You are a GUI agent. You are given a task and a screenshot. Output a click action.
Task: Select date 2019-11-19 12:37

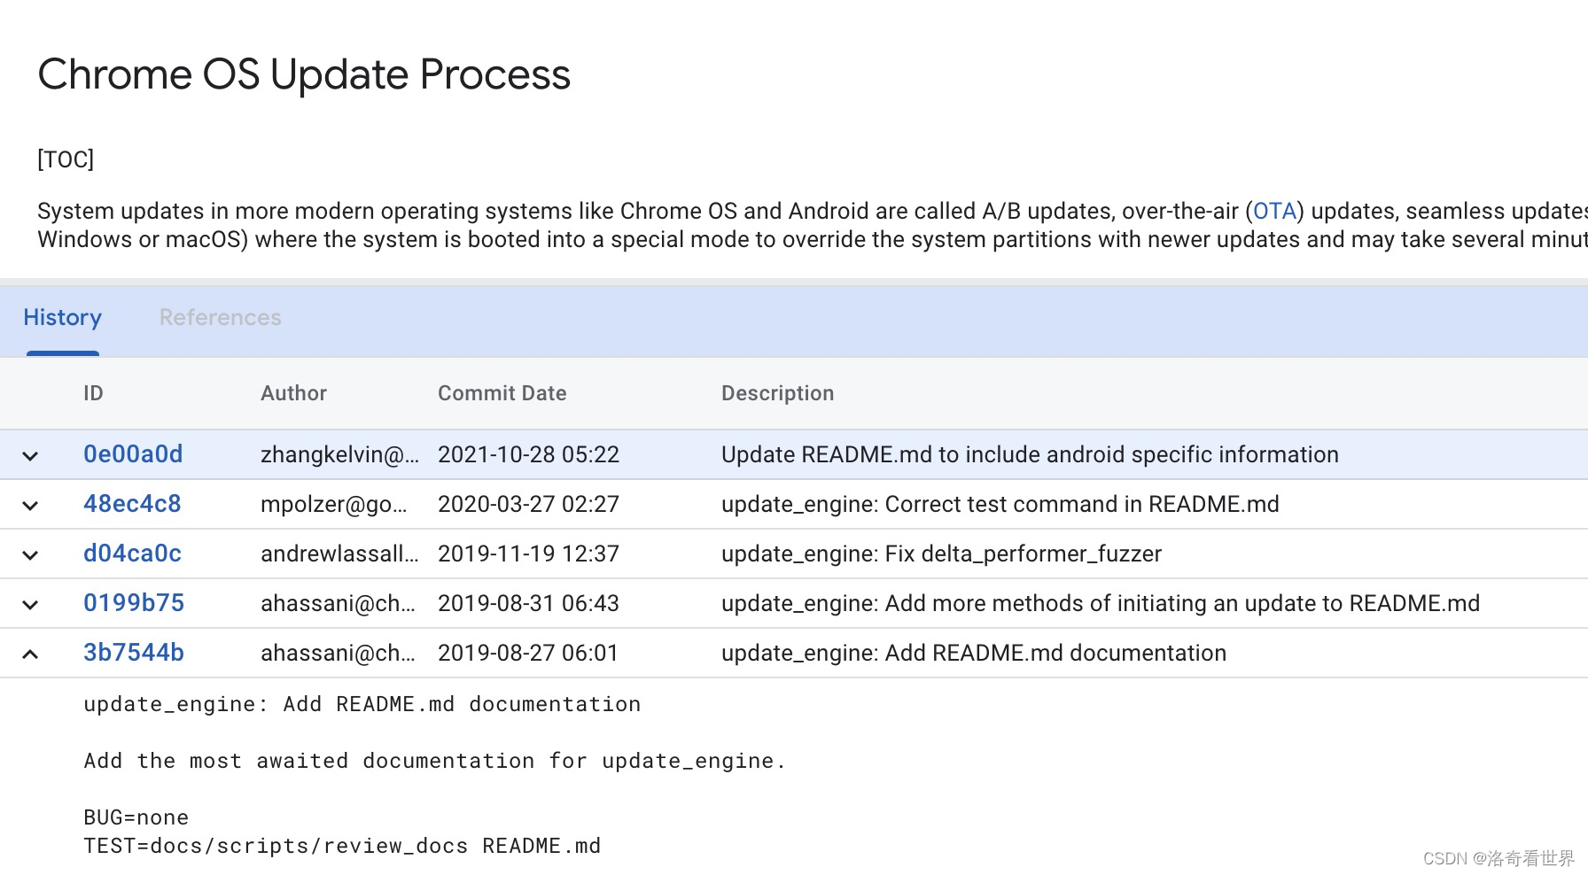pos(528,554)
